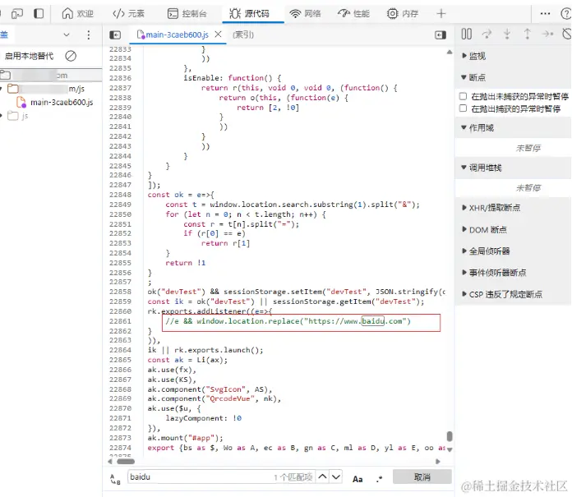
Task: Toggle the debugger sidebar icon
Action: pyautogui.click(x=441, y=35)
